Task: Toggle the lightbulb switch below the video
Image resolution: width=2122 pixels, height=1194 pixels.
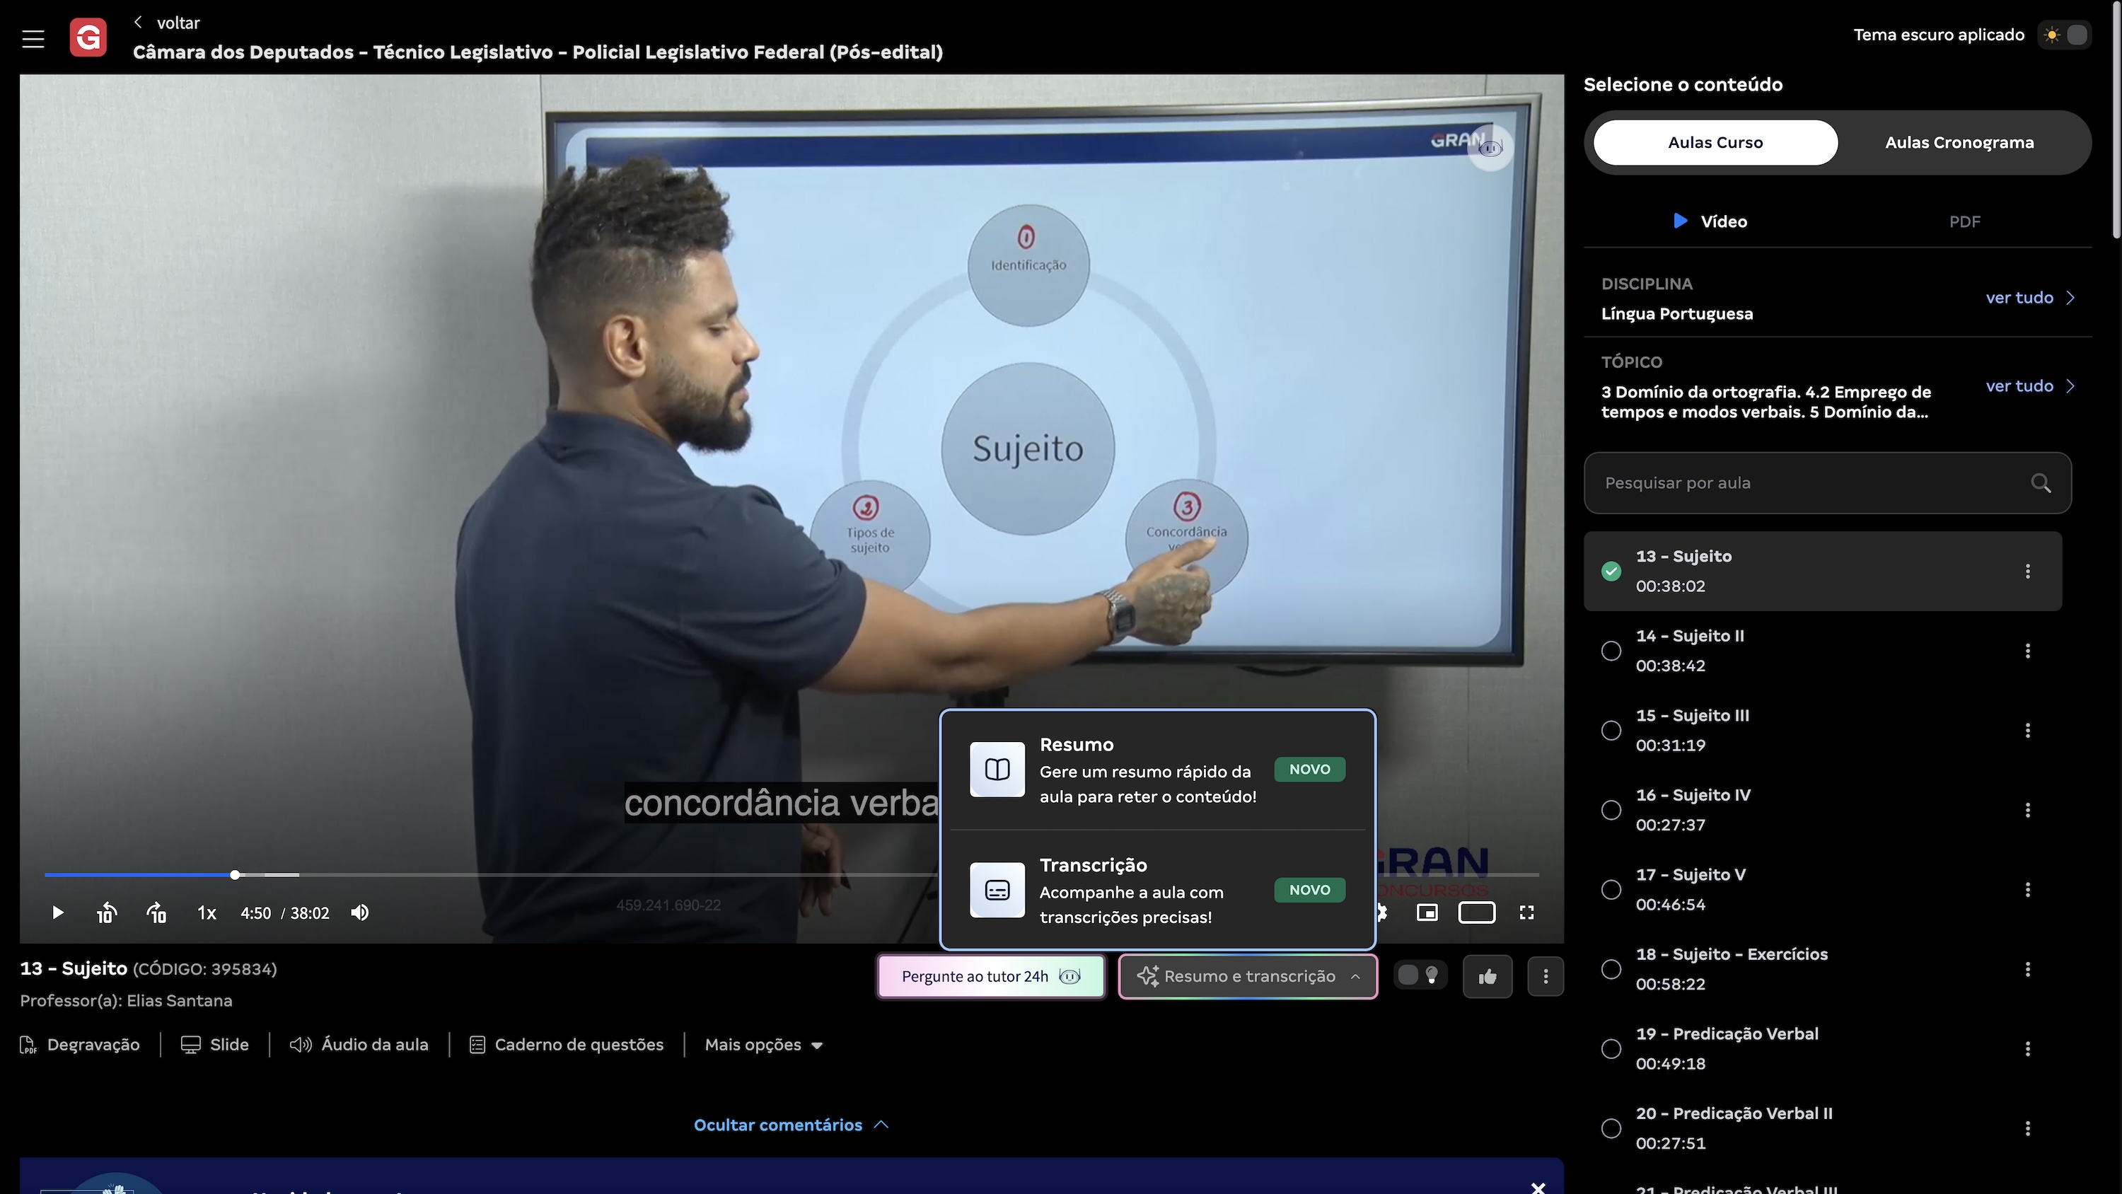Action: click(1420, 975)
